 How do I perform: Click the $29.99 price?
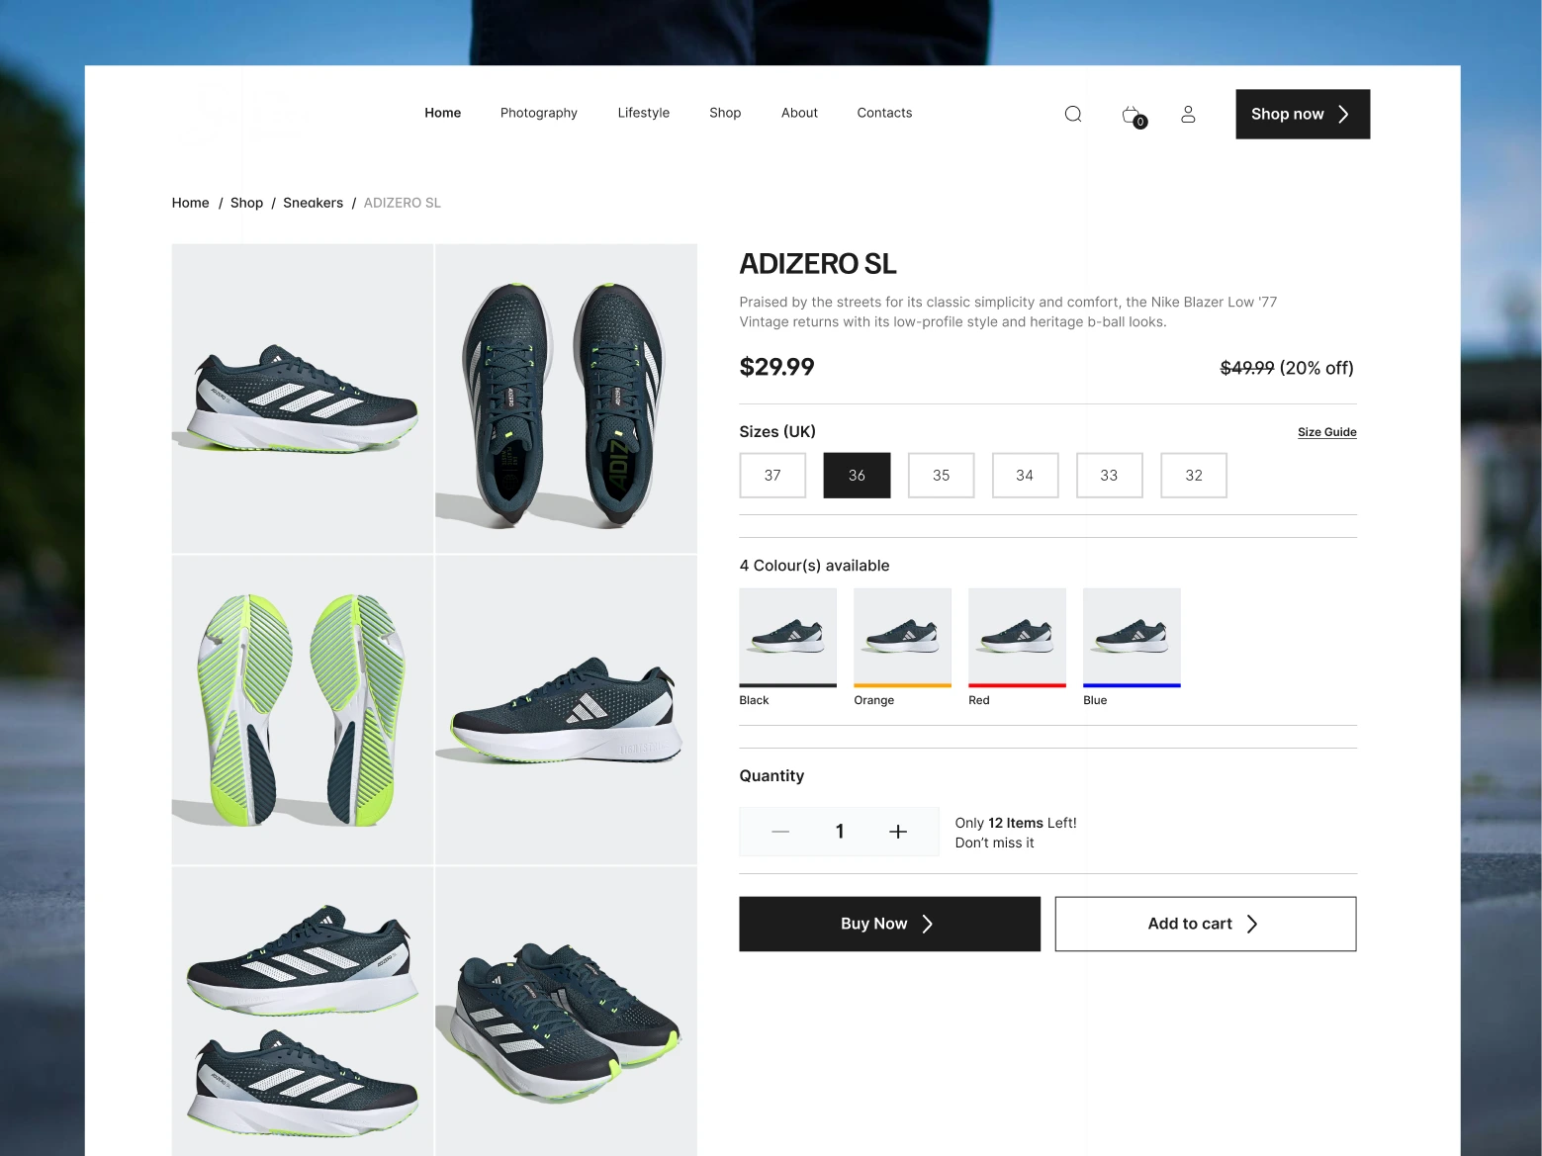tap(777, 367)
